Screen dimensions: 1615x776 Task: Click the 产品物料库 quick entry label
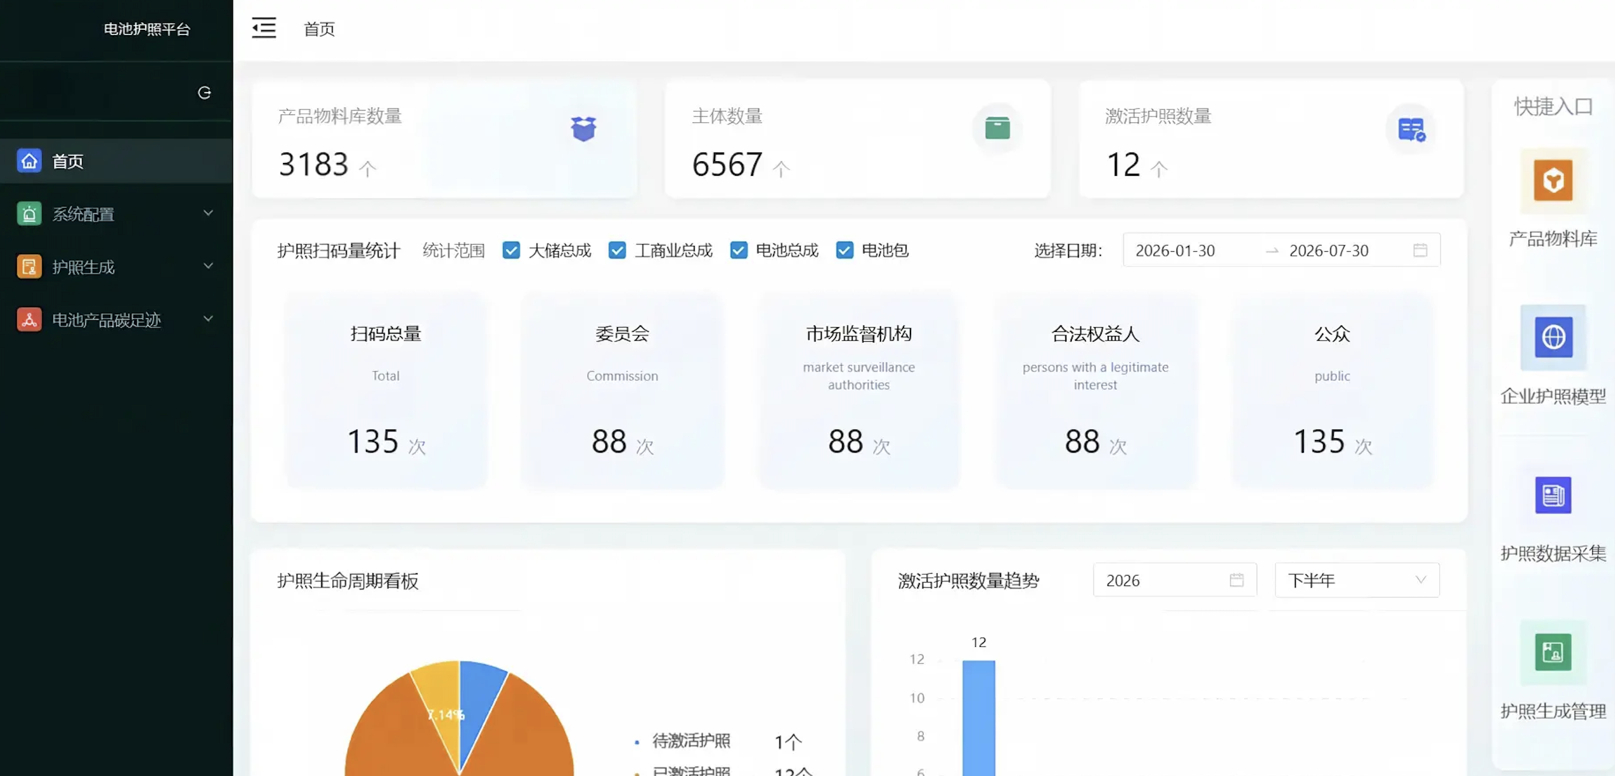1553,238
